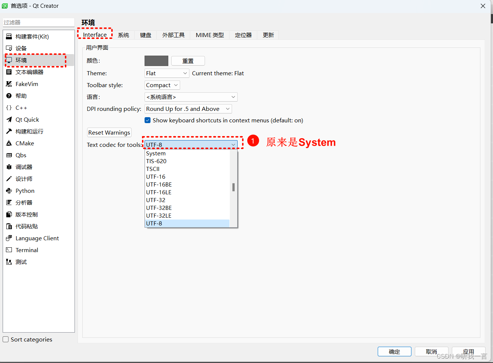Select the Terminal icon
This screenshot has width=493, height=363.
point(9,250)
